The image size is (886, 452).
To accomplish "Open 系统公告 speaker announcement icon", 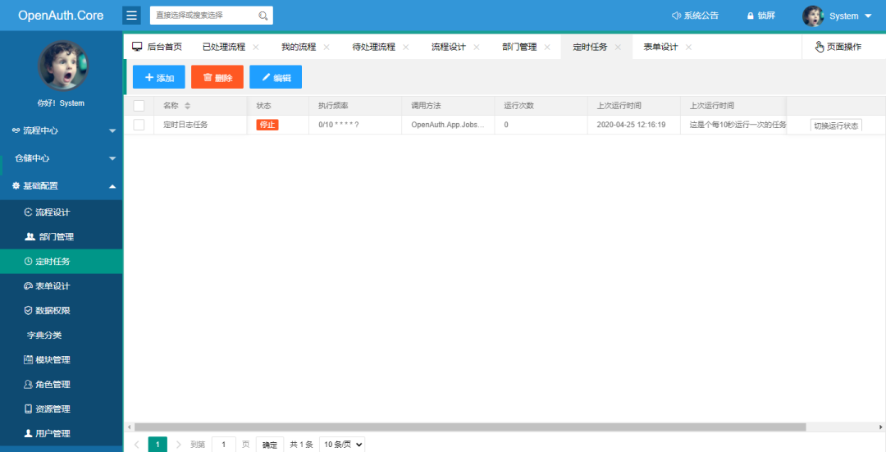I will pos(676,16).
